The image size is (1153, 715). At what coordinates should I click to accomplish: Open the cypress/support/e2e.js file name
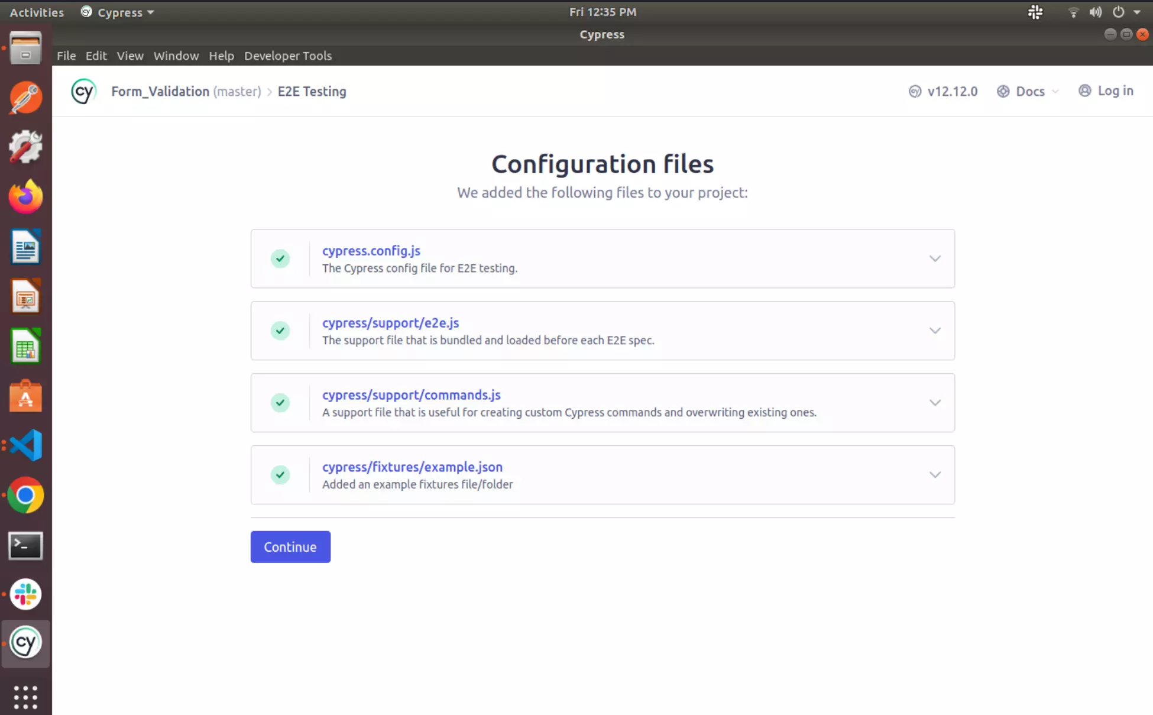(x=391, y=322)
